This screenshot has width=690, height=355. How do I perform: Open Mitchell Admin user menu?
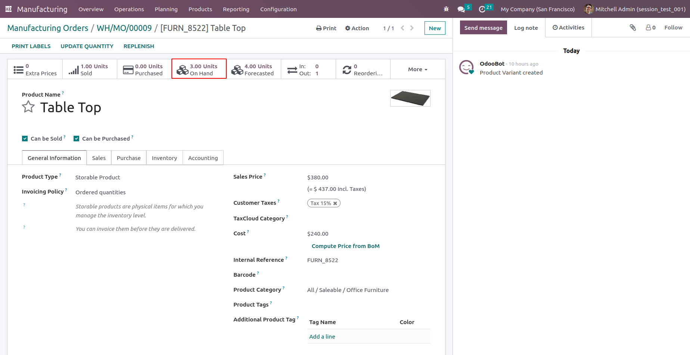pos(635,9)
